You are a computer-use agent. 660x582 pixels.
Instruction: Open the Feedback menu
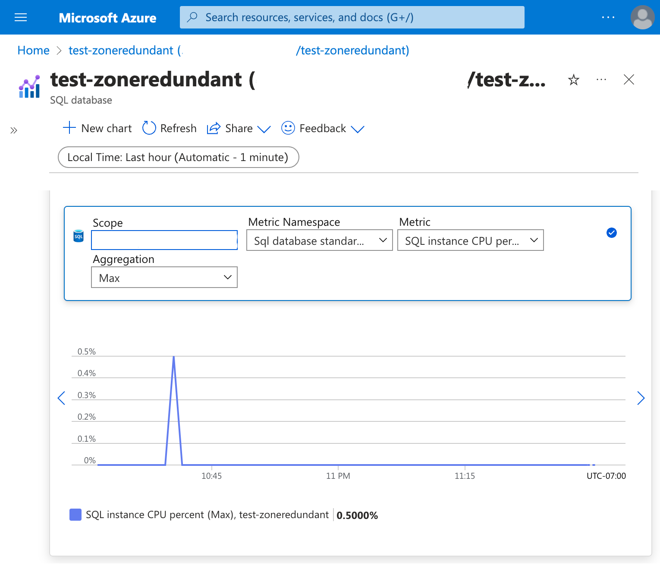(x=323, y=129)
